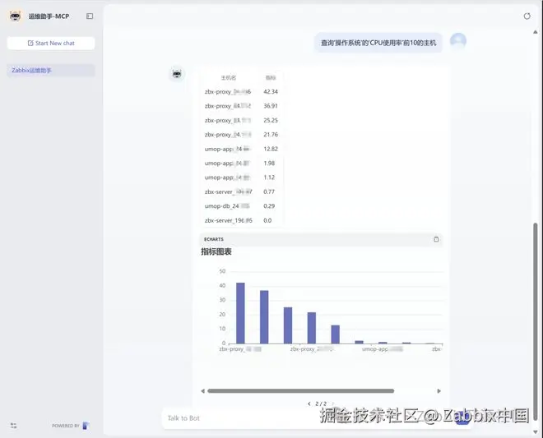The height and width of the screenshot is (438, 543).
Task: Click the robot app logo icon
Action: (x=15, y=16)
